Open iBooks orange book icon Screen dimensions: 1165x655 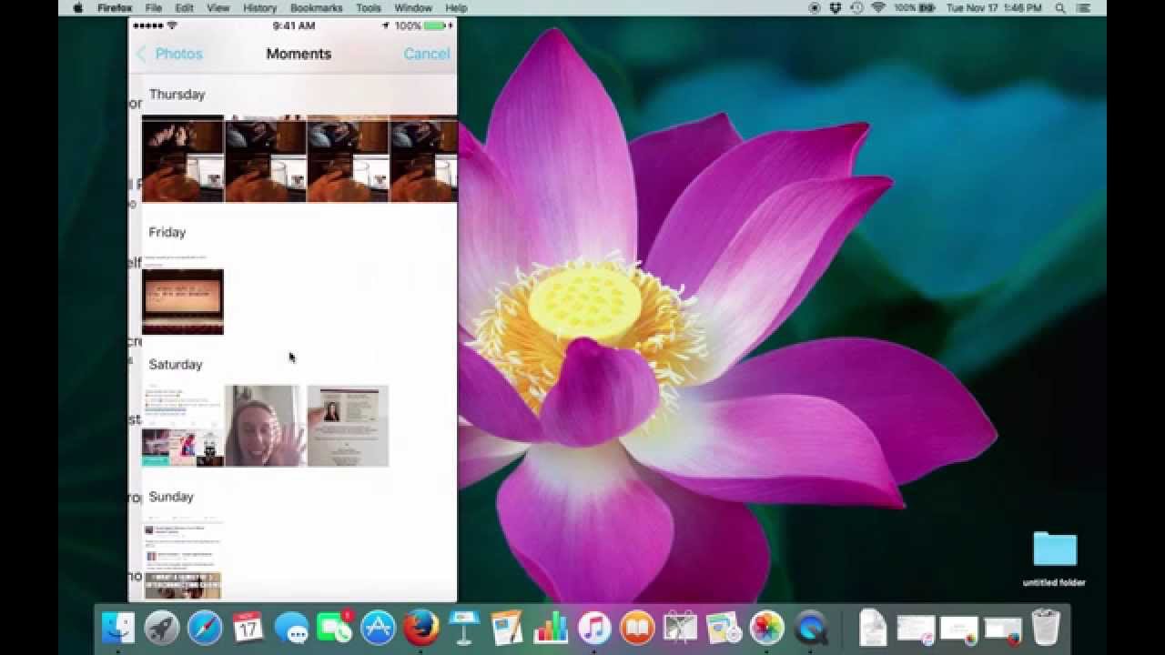click(637, 628)
